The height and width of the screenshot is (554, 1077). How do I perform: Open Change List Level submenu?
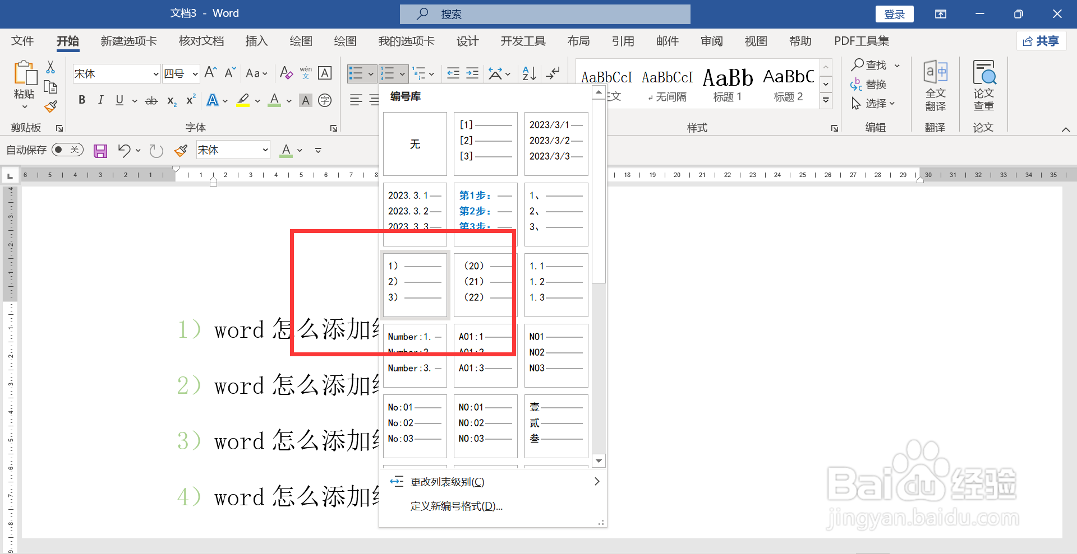tap(494, 482)
